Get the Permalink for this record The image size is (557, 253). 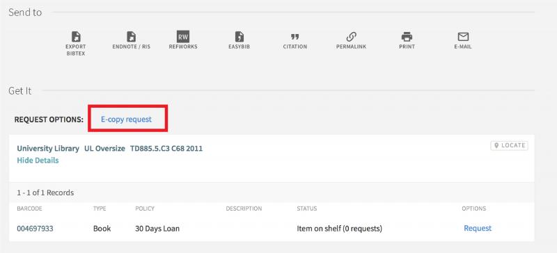click(x=351, y=40)
